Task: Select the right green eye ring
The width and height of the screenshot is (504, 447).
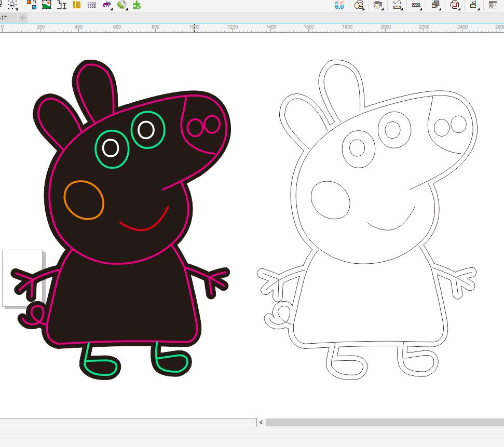Action: pos(148,130)
